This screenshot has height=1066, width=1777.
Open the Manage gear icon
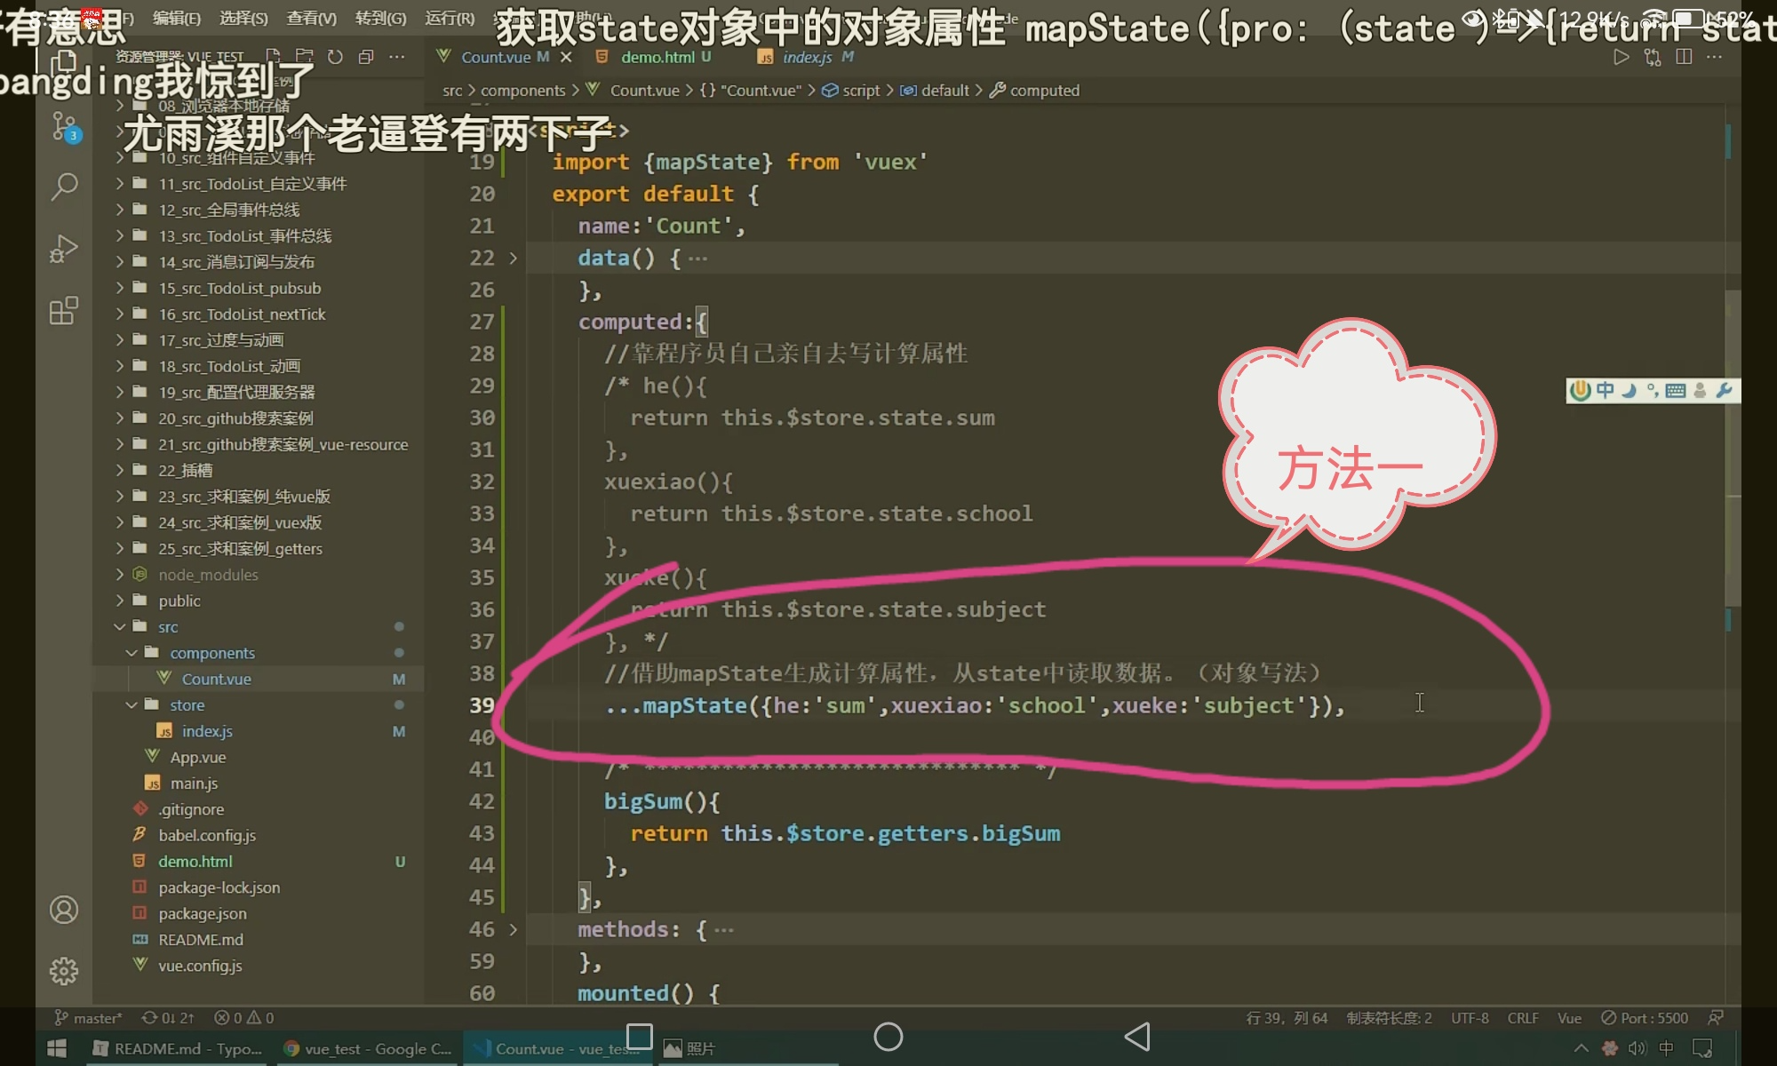(64, 971)
